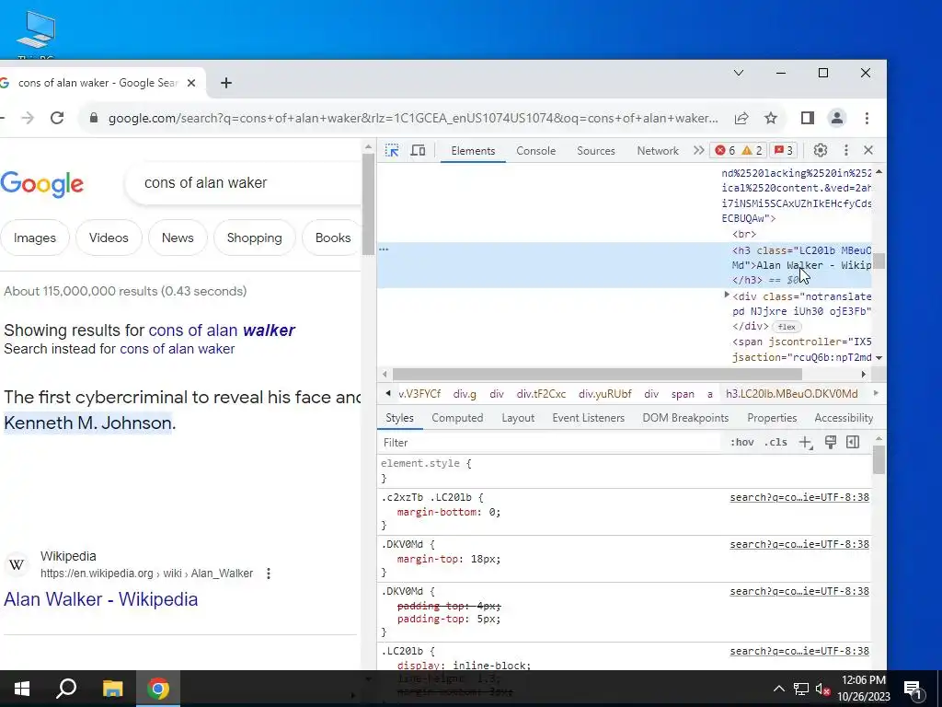Open the DevTools settings gear
The width and height of the screenshot is (942, 707).
(820, 150)
